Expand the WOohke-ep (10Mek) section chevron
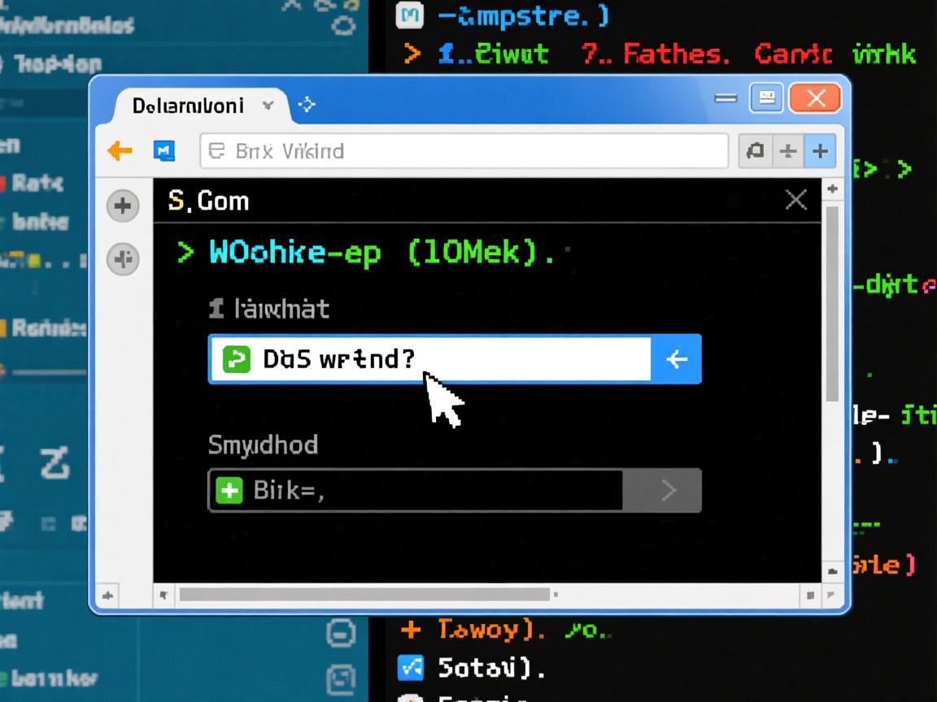This screenshot has height=702, width=937. pyautogui.click(x=185, y=253)
